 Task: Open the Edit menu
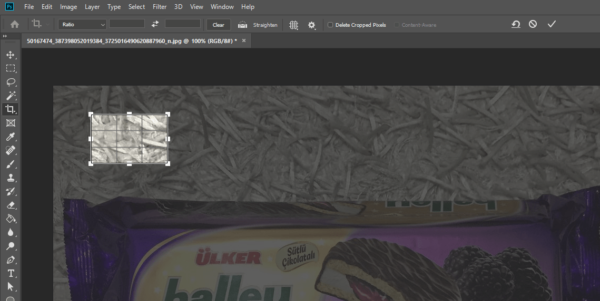(47, 7)
